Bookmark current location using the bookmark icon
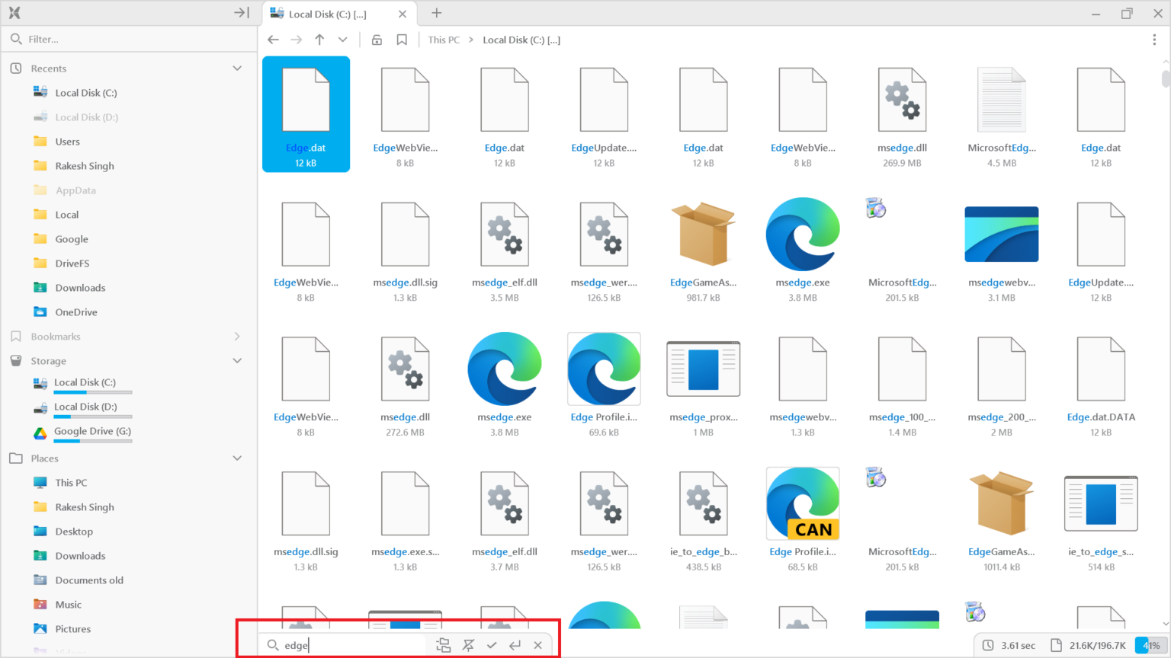 (x=402, y=39)
